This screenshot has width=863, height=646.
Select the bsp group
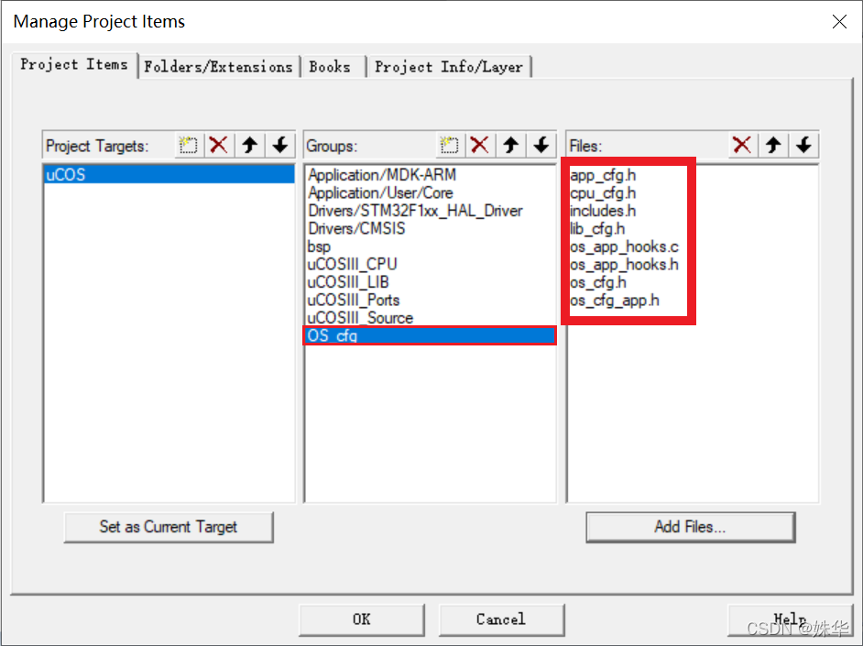coord(430,246)
